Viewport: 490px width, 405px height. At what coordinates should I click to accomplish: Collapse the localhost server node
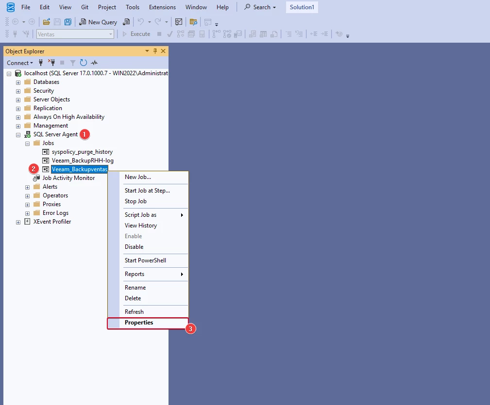tap(9, 74)
